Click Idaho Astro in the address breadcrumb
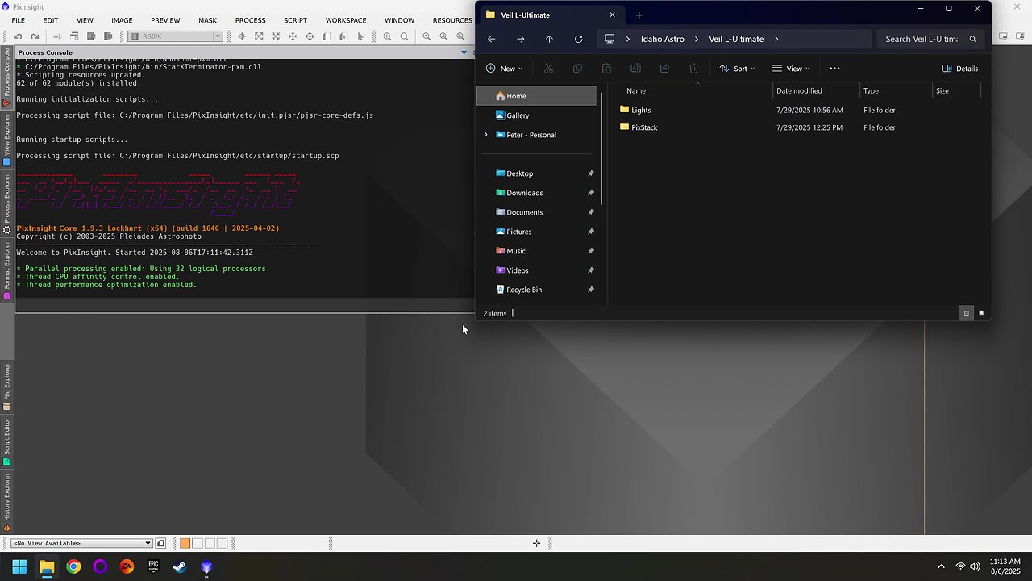 [x=663, y=39]
